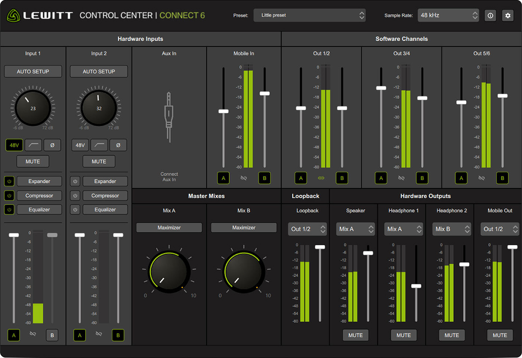Open Headphone 2 source dropdown Mix B
Screen dimensions: 522x358
pos(452,229)
